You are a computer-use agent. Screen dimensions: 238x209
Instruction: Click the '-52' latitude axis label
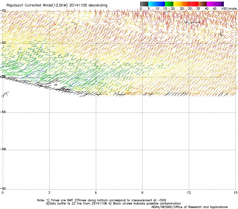point(3,43)
